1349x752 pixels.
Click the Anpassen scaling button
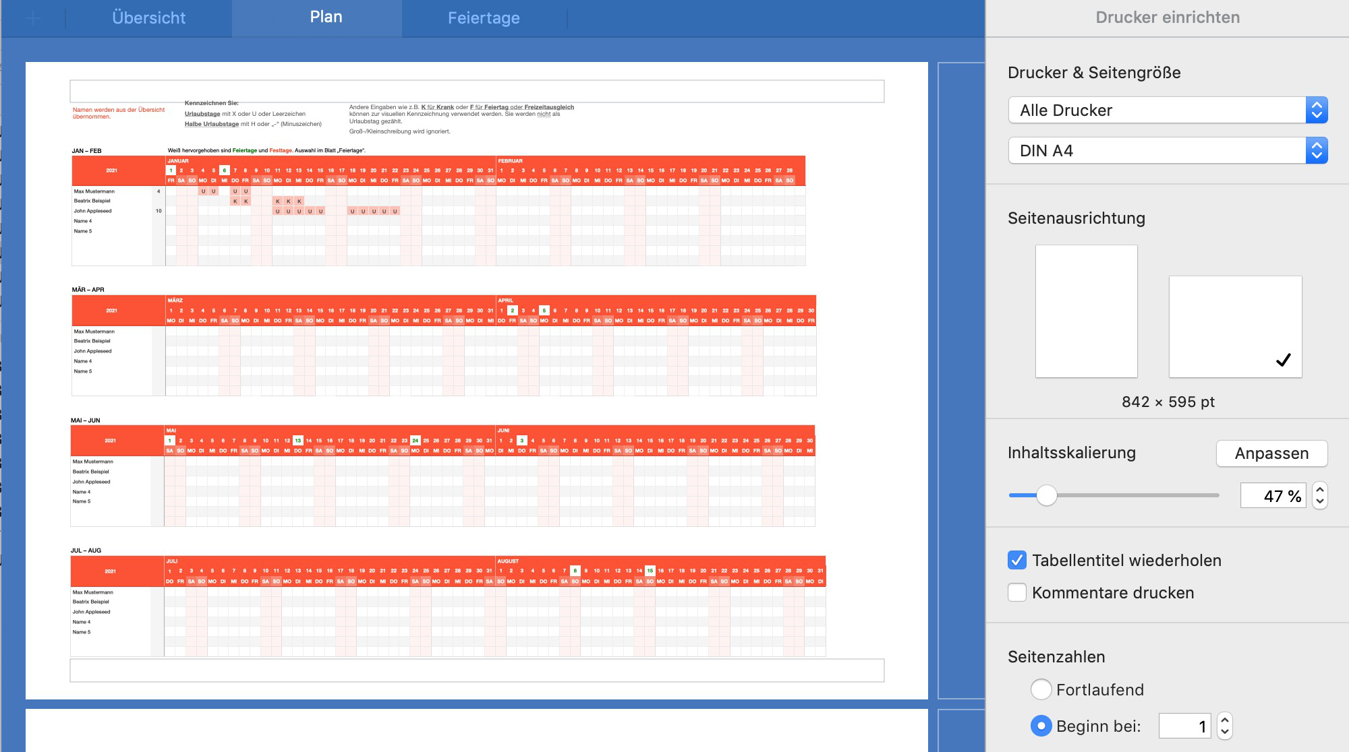1271,453
